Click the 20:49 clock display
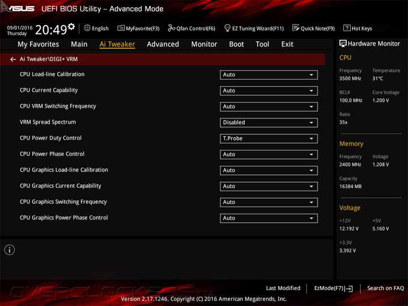The width and height of the screenshot is (408, 306). click(x=51, y=29)
